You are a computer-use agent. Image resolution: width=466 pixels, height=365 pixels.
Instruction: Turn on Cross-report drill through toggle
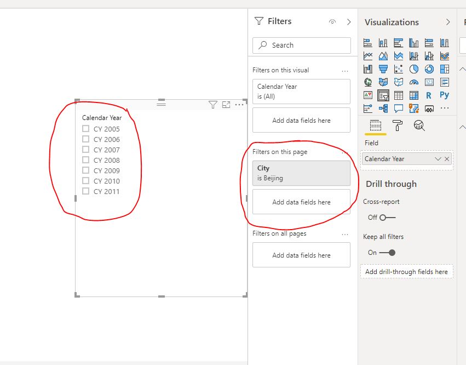(388, 218)
